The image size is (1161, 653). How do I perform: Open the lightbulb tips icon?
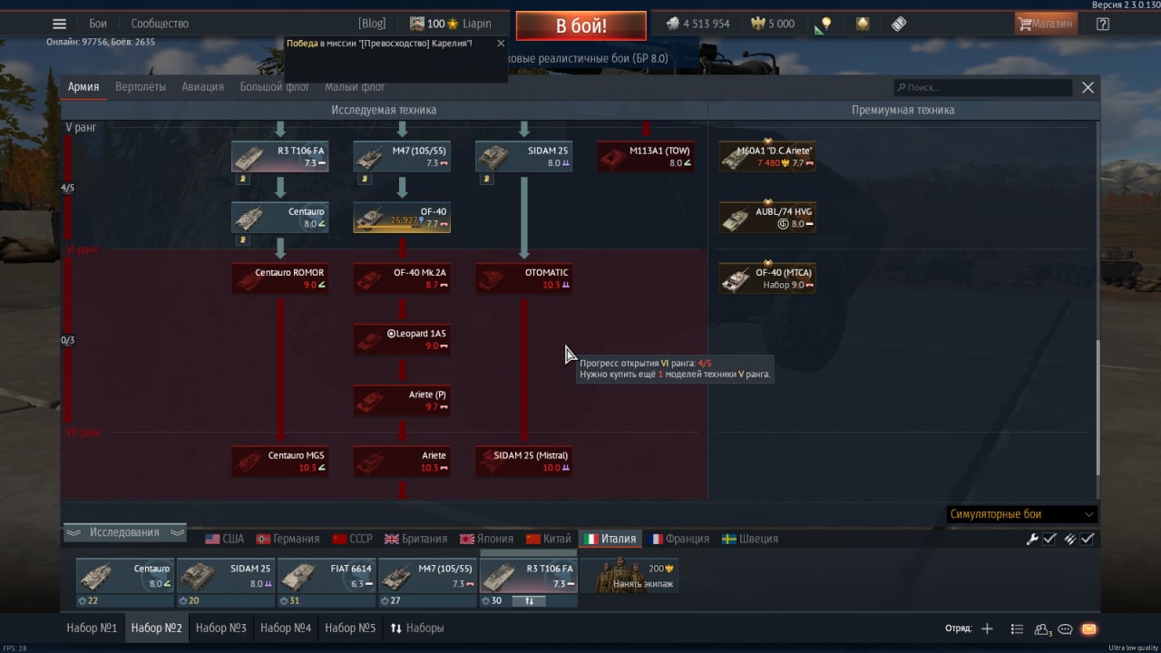824,24
